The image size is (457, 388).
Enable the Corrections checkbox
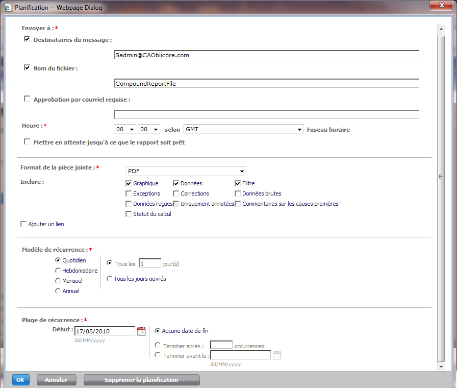pyautogui.click(x=176, y=193)
